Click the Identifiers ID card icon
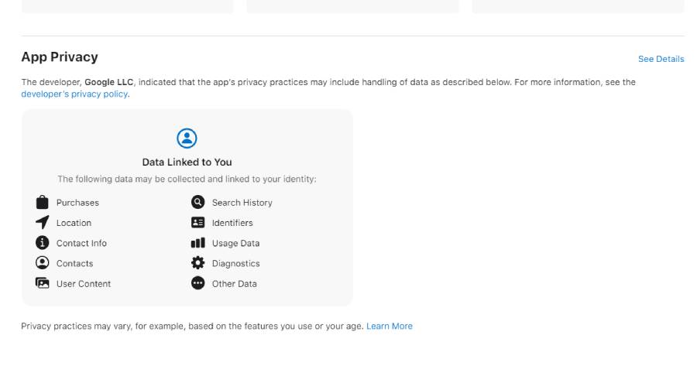Viewport: 697px width, 366px height. point(197,223)
